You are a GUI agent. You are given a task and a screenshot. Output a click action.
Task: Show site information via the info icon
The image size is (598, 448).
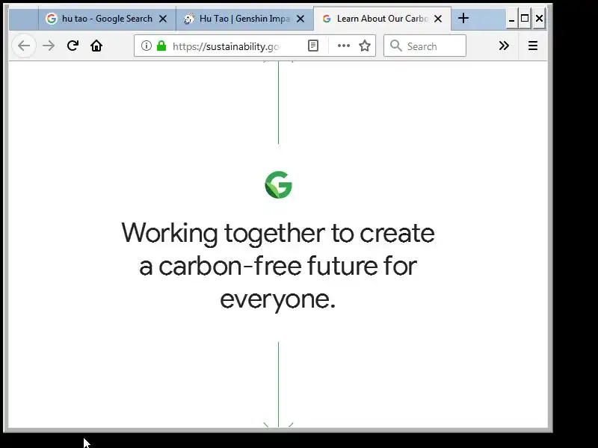click(146, 46)
